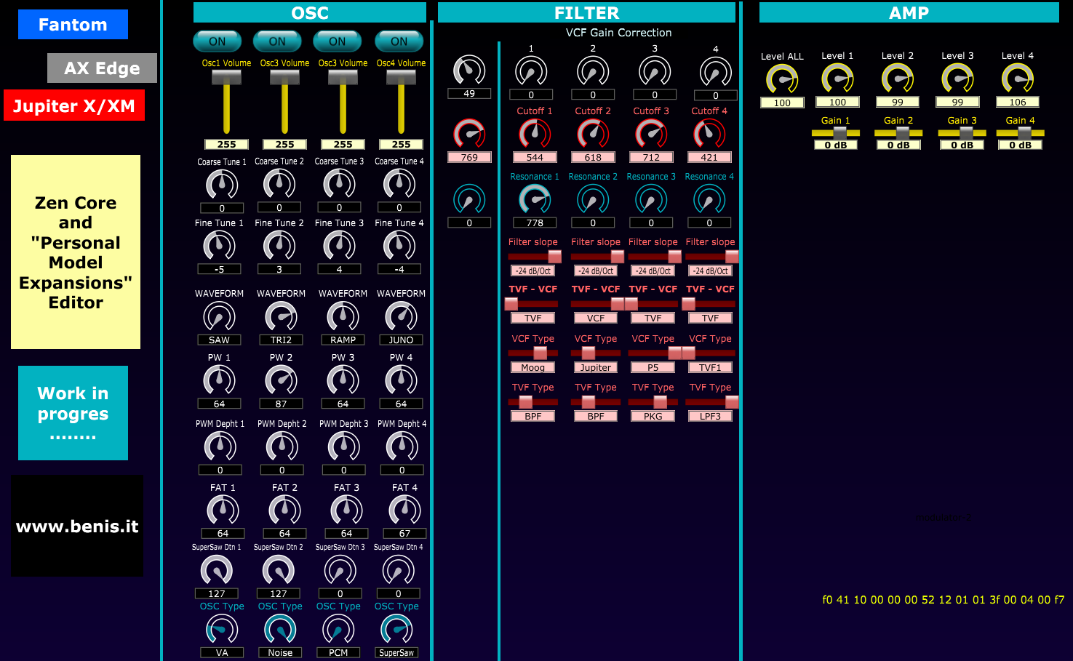Click the Gain 1 slider
This screenshot has height=661, width=1073.
tap(836, 133)
